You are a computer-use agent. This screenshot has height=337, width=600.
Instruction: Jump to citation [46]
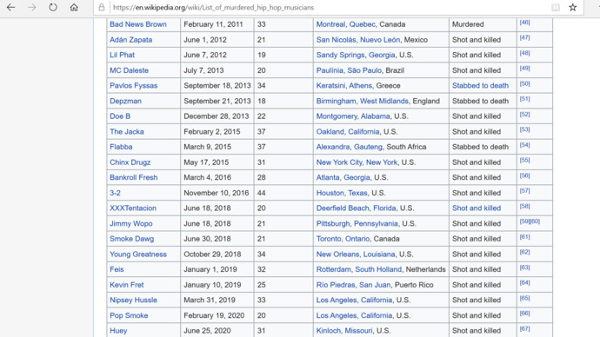524,23
